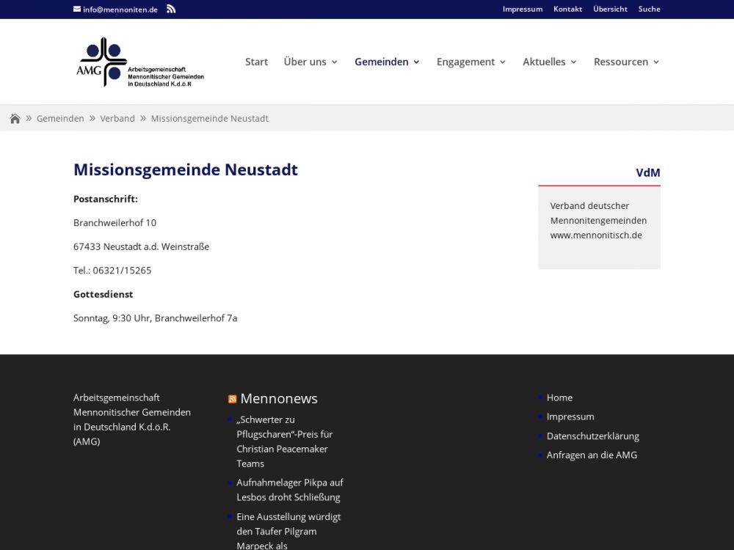
Task: Open the Engagement dropdown menu
Action: point(471,62)
